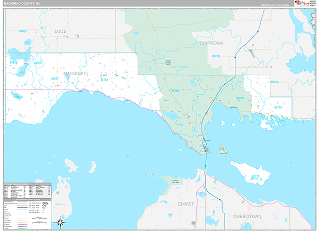Select the MACKINAC county label

tap(75, 74)
